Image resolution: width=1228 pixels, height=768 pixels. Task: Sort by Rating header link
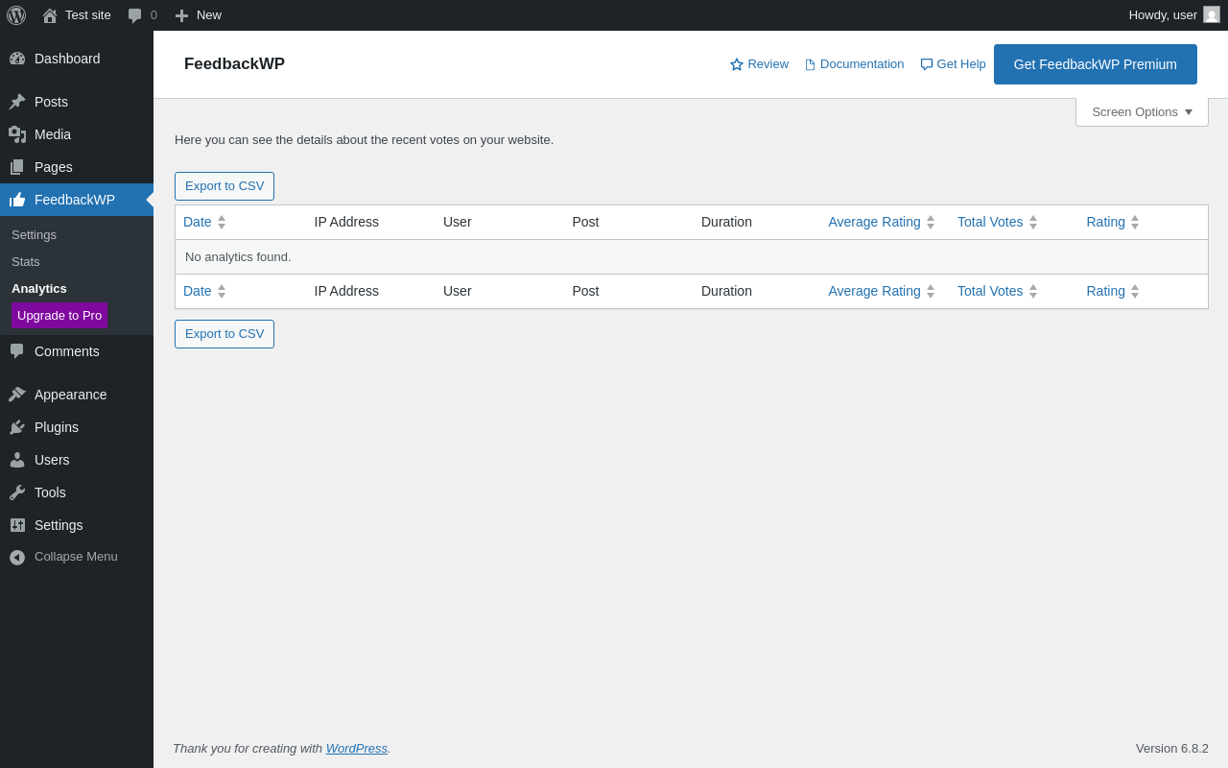1106,222
